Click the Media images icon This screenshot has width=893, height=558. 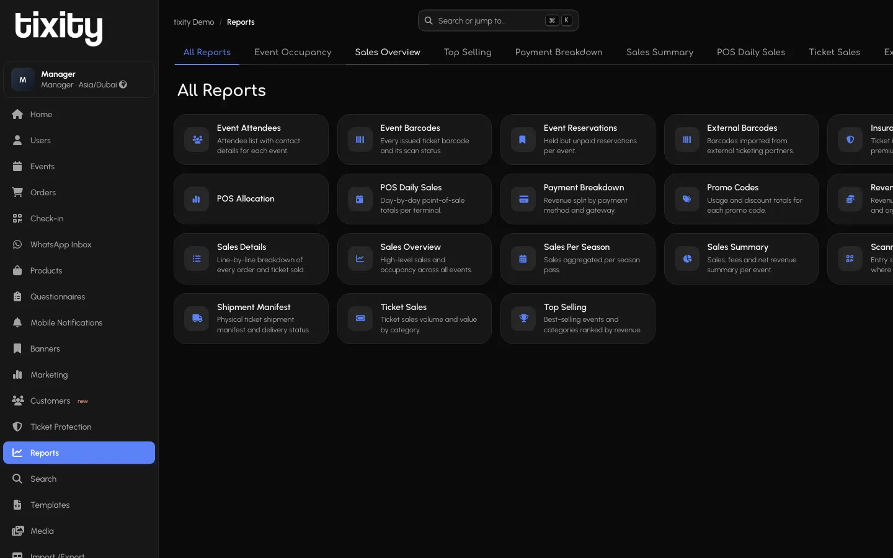(17, 531)
